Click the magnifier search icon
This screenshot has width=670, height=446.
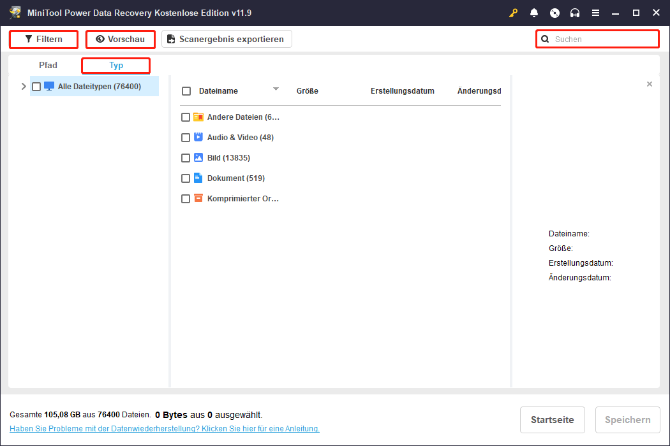tap(545, 40)
